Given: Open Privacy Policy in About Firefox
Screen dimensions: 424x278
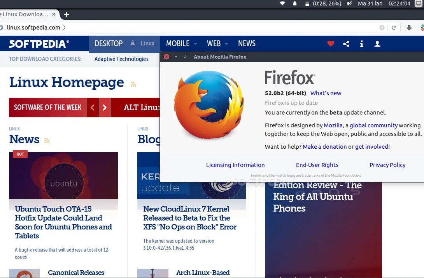Looking at the screenshot, I should pos(387,165).
